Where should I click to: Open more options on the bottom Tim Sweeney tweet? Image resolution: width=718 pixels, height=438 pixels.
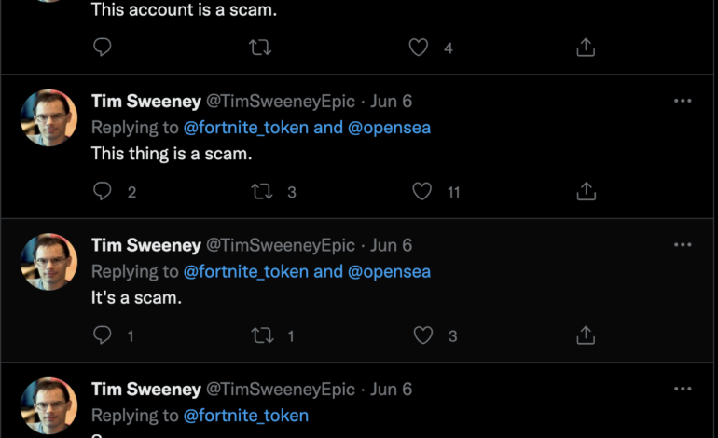tap(683, 389)
